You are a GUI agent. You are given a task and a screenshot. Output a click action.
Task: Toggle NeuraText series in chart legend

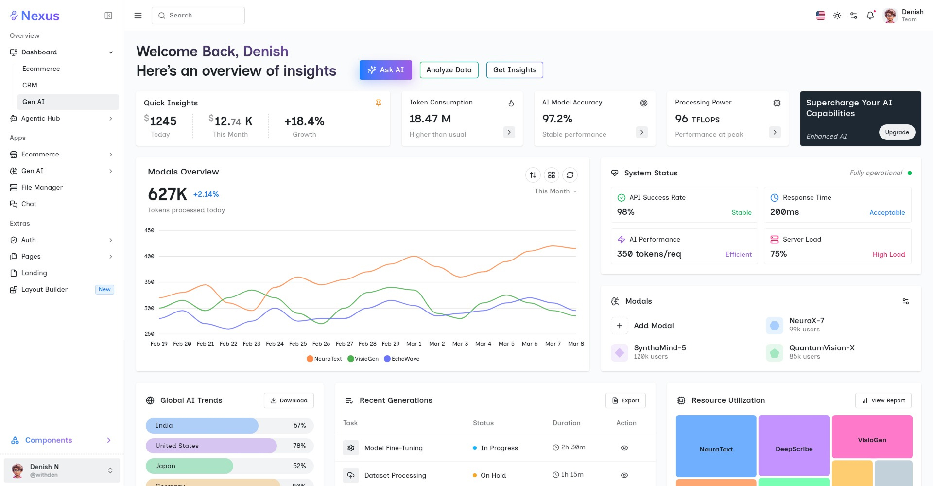[324, 359]
